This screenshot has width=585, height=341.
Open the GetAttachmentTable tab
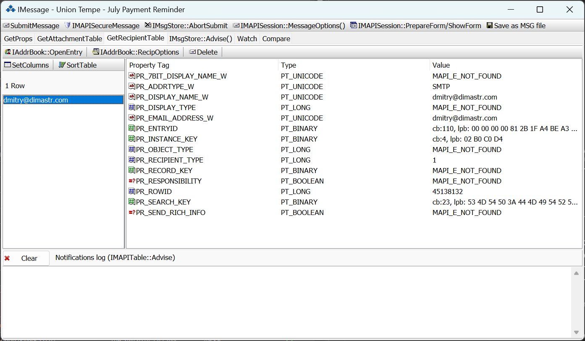coord(70,39)
